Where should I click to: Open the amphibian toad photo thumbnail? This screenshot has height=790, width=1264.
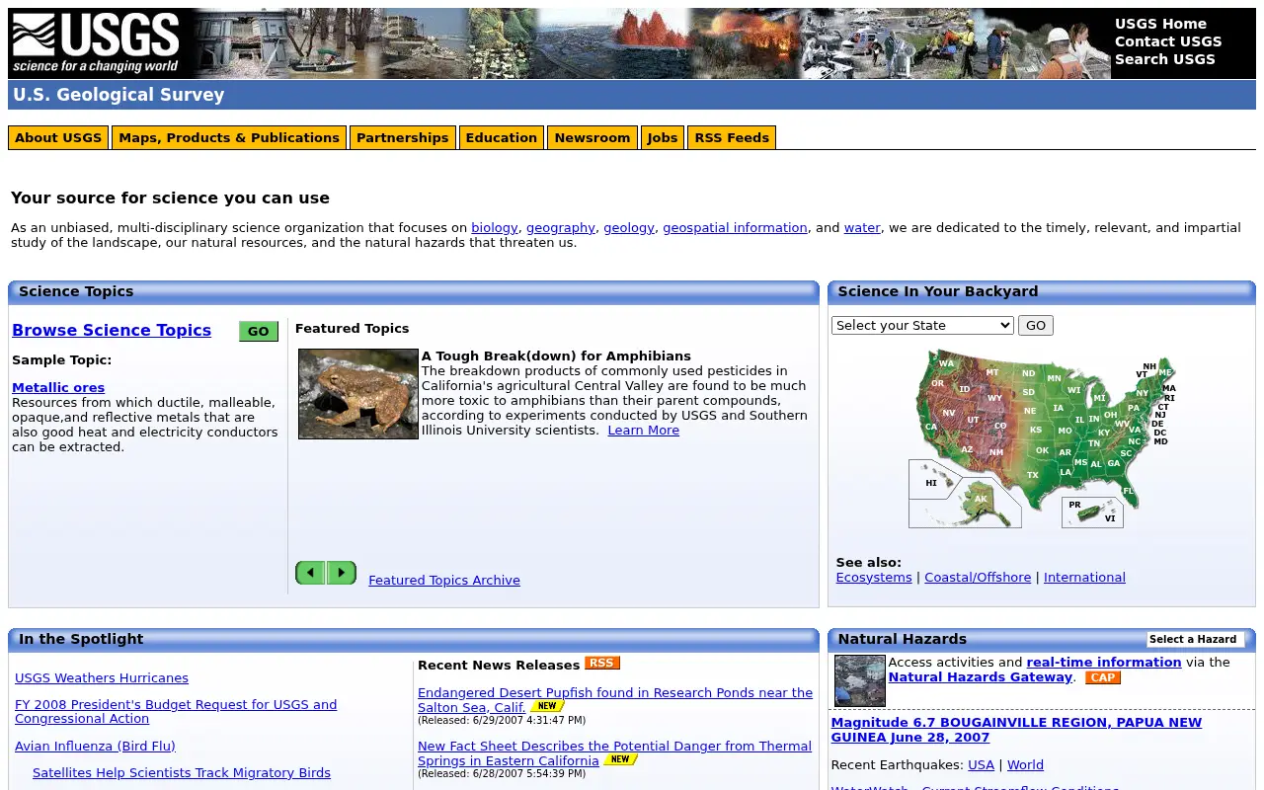pyautogui.click(x=358, y=394)
